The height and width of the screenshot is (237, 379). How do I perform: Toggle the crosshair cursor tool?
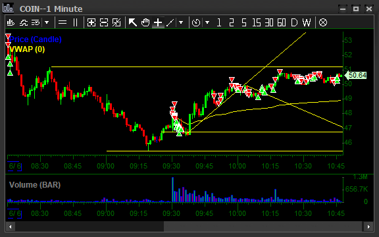[x=158, y=23]
